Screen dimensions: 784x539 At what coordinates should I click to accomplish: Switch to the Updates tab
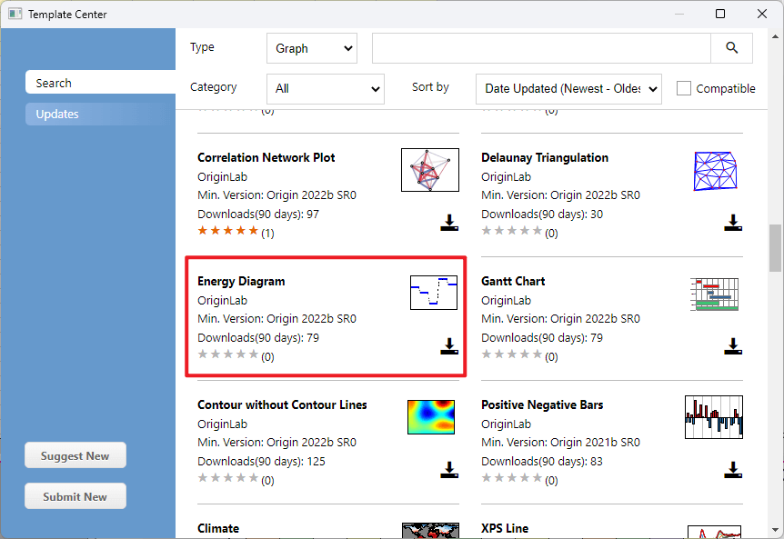click(x=100, y=114)
